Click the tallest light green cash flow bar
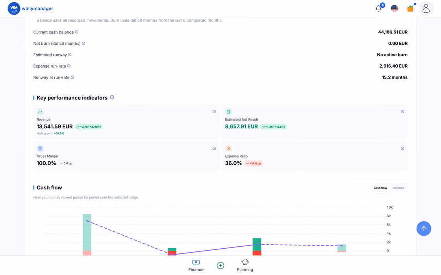 pyautogui.click(x=87, y=232)
